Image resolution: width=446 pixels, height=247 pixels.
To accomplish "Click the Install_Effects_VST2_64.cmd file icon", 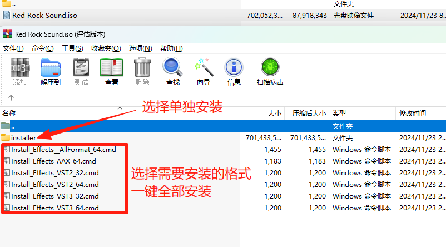I will (7, 184).
